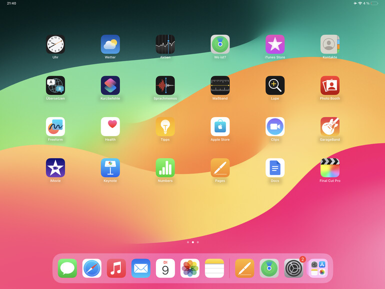This screenshot has width=385, height=289.
Task: Open recent Pages app in dock
Action: pos(244,268)
